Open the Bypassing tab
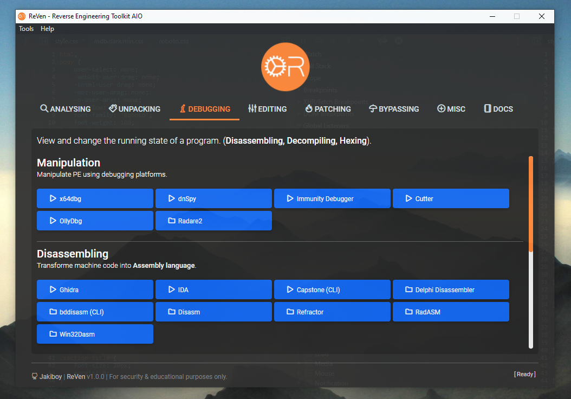 (x=394, y=109)
